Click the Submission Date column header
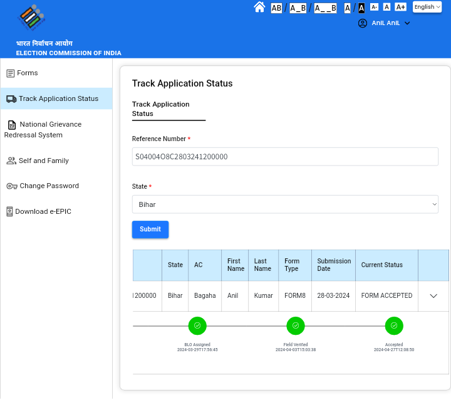The height and width of the screenshot is (407, 451). point(334,265)
